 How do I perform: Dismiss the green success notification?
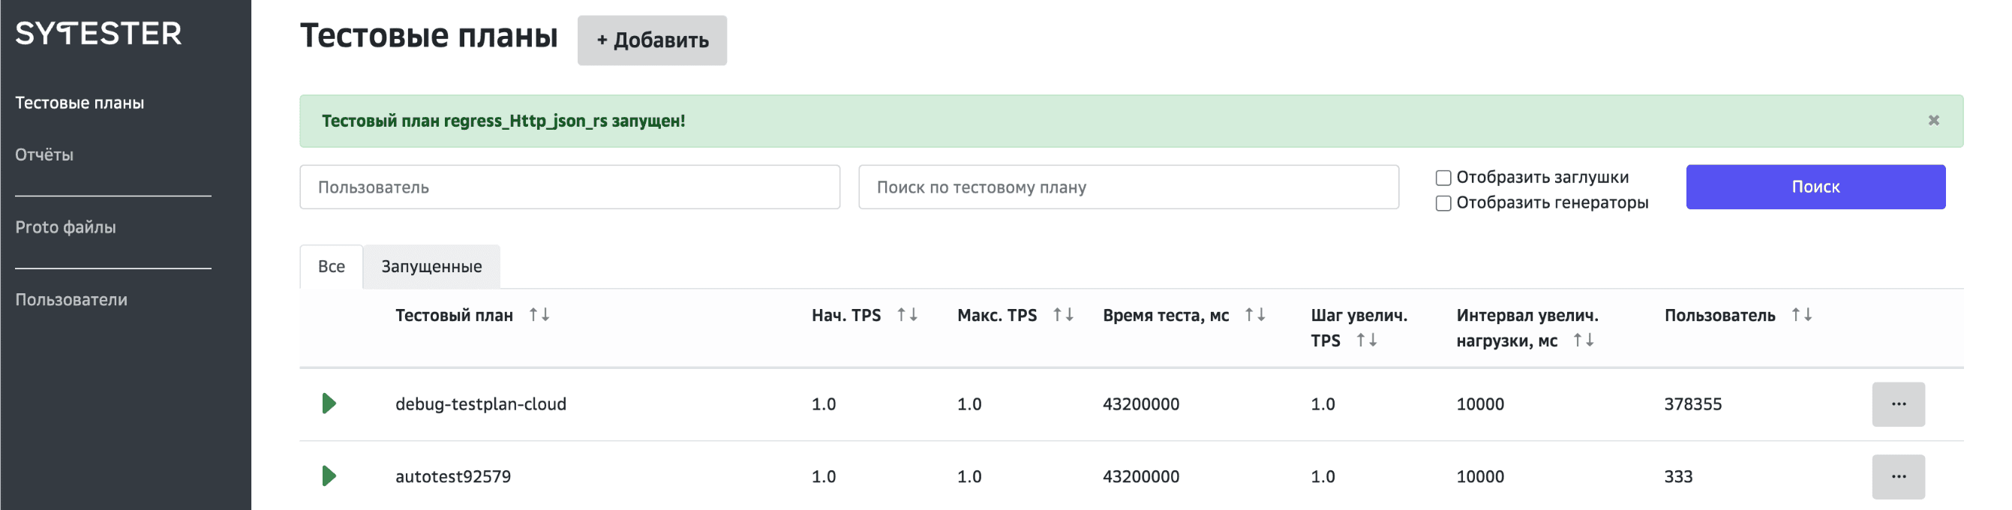[x=1933, y=120]
